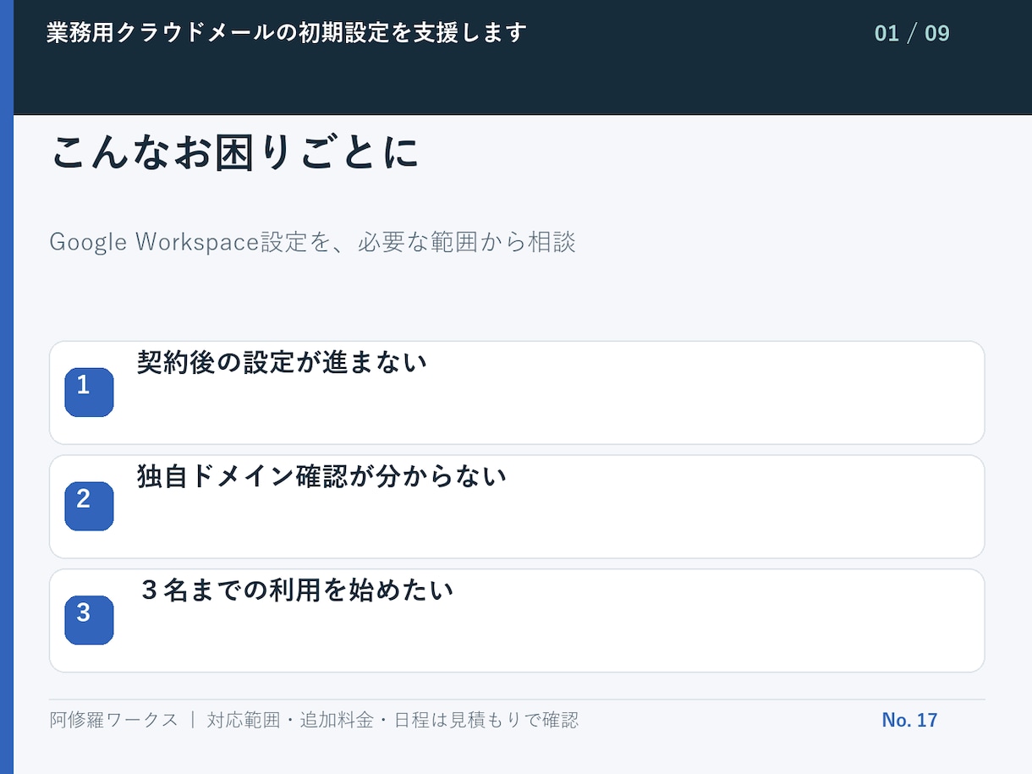Click the blue number 1 badge
This screenshot has width=1032, height=774.
89,392
